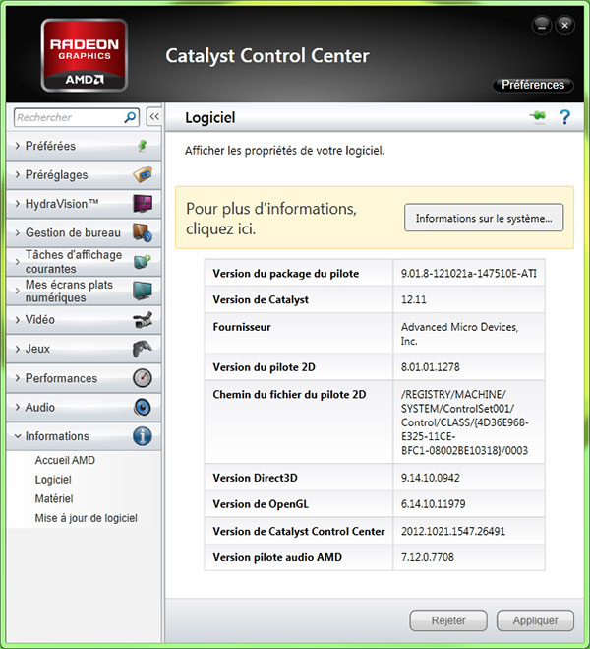Screen dimensions: 590x649
Task: Expand the HydraVision section
Action: (x=18, y=204)
